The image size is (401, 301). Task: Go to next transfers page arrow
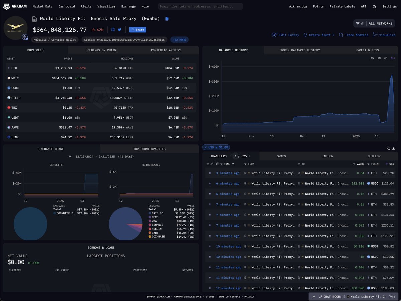[x=249, y=156]
